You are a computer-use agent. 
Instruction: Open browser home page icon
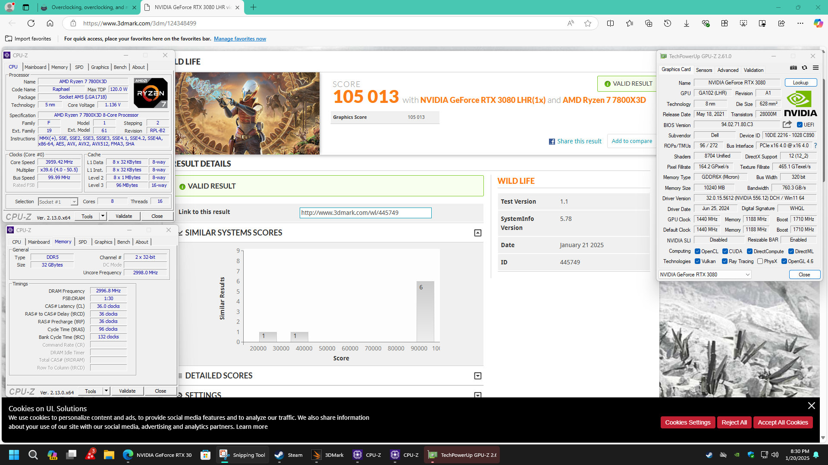click(x=50, y=23)
